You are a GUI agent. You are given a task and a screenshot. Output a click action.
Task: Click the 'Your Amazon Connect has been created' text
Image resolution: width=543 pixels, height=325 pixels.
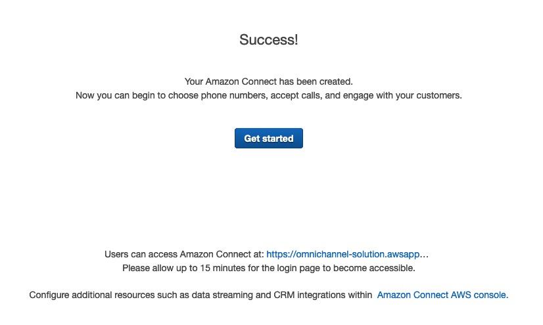269,81
